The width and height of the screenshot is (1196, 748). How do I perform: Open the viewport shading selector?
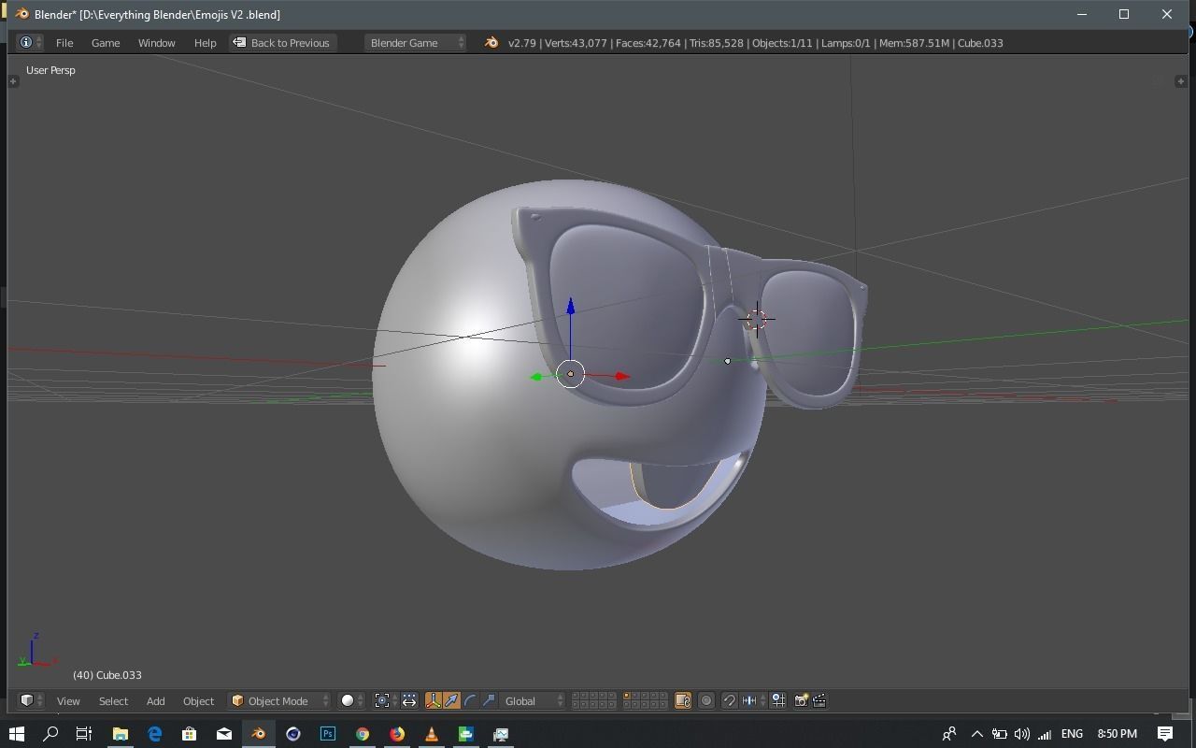pyautogui.click(x=352, y=700)
